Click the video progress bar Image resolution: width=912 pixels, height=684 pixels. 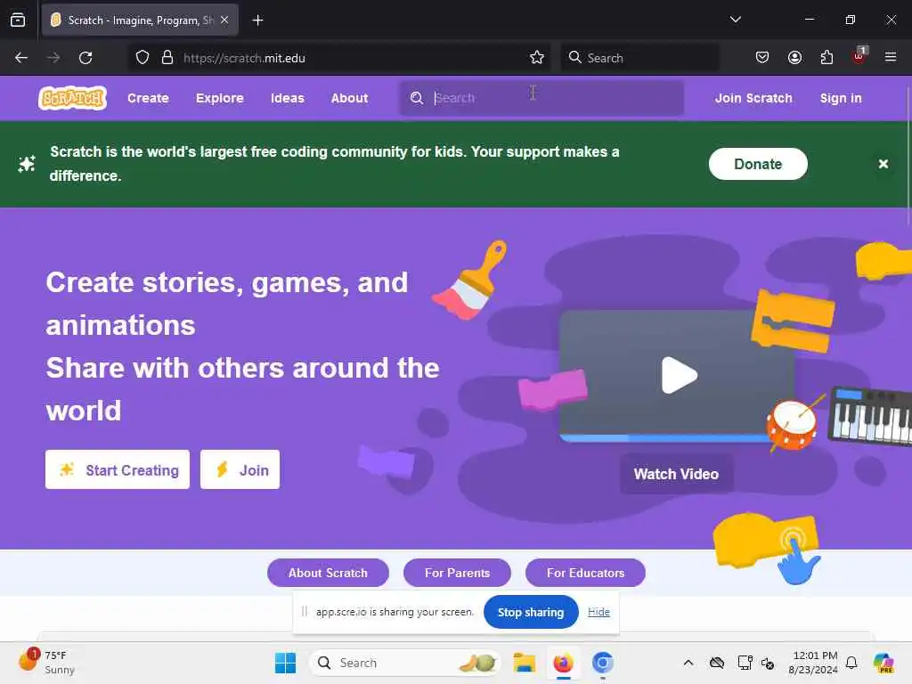tap(664, 437)
